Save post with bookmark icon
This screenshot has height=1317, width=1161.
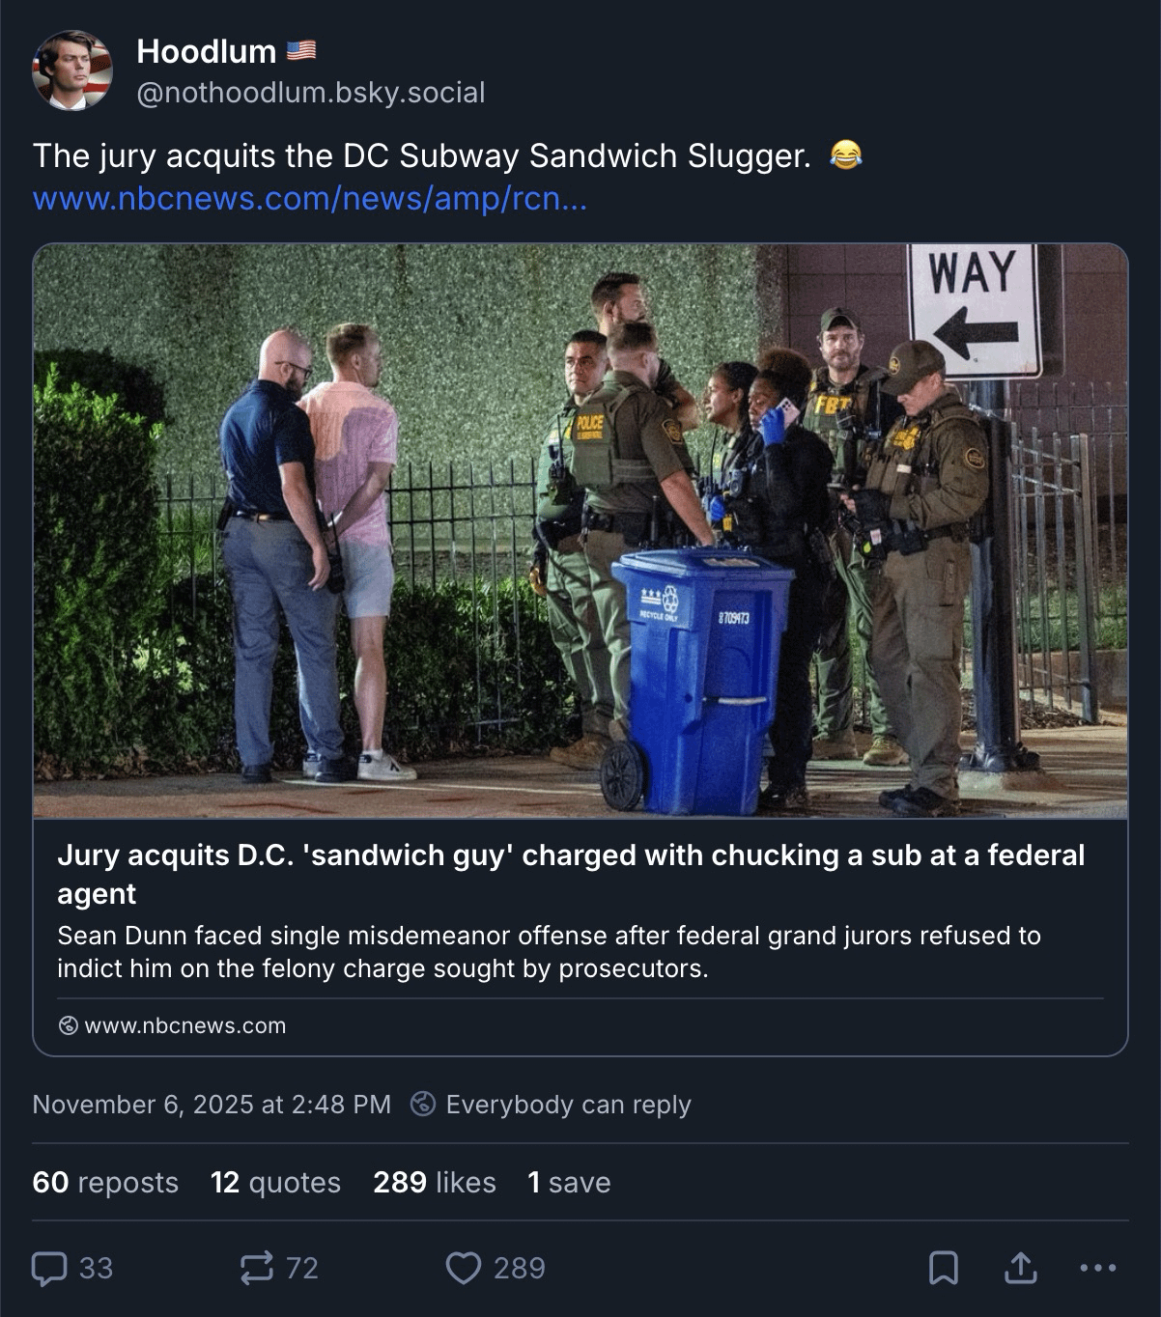(943, 1268)
